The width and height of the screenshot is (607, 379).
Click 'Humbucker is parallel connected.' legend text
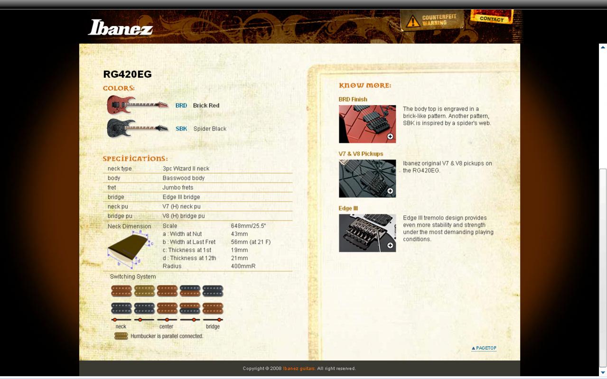click(x=167, y=336)
